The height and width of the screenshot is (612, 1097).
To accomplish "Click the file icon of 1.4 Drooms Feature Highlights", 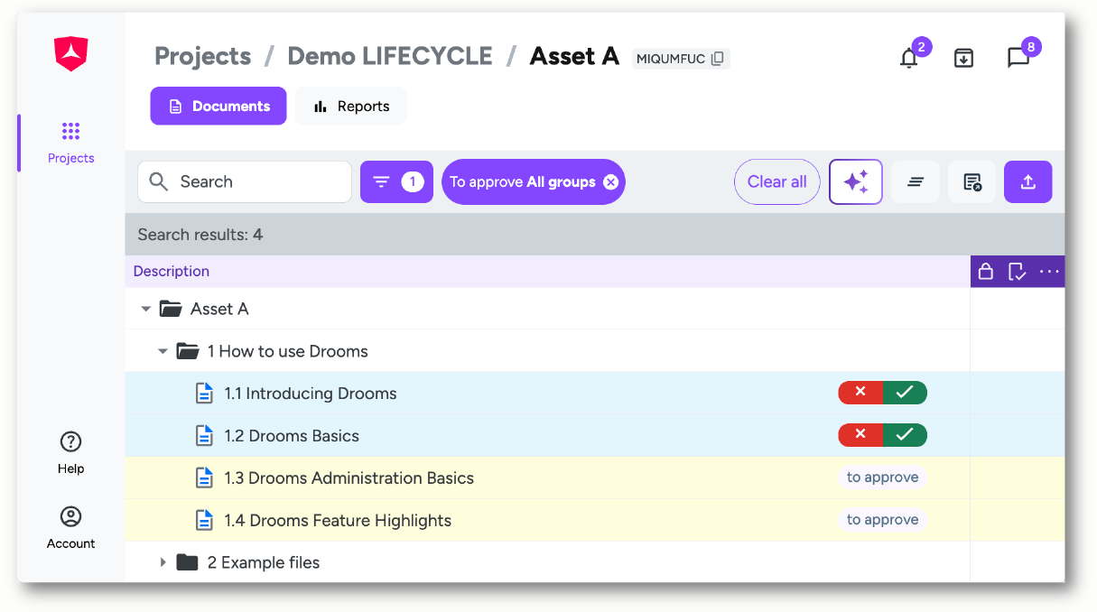I will pyautogui.click(x=205, y=520).
